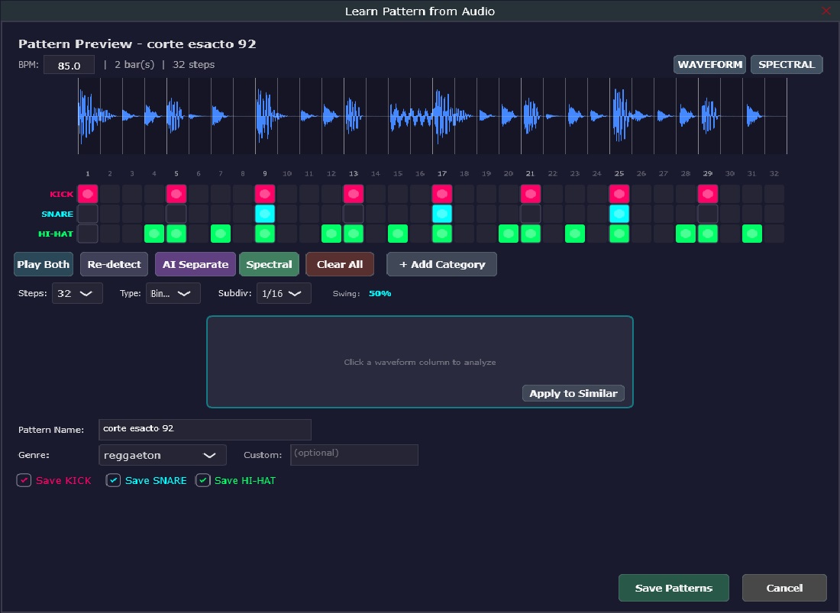The height and width of the screenshot is (613, 840).
Task: Disable the HI-HAT hit on step 20
Action: 509,234
